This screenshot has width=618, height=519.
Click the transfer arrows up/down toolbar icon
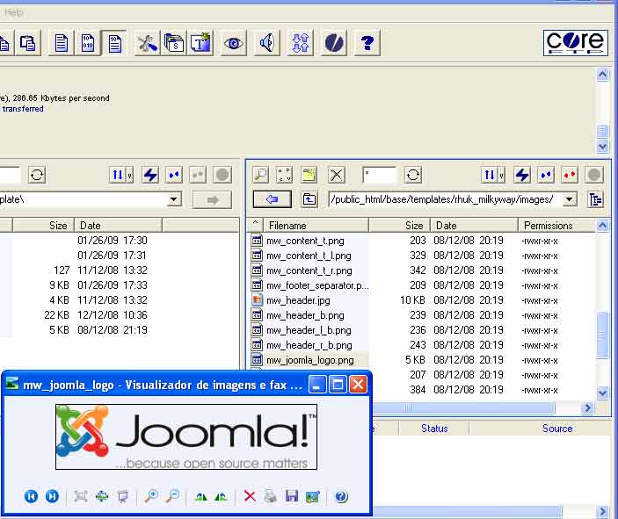point(301,43)
